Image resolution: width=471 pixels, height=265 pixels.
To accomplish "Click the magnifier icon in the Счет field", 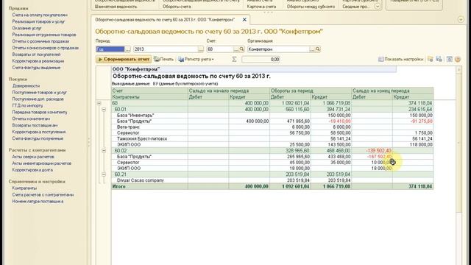I will (241, 49).
